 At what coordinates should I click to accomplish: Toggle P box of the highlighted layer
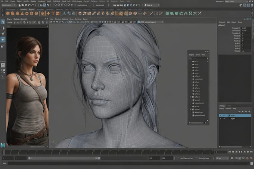[224, 116]
